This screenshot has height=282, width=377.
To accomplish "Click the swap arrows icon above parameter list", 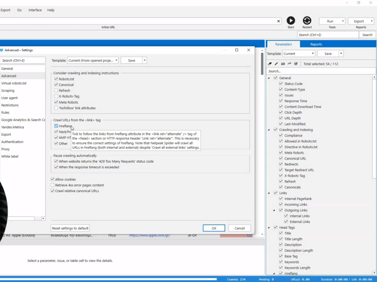I will click(x=283, y=64).
